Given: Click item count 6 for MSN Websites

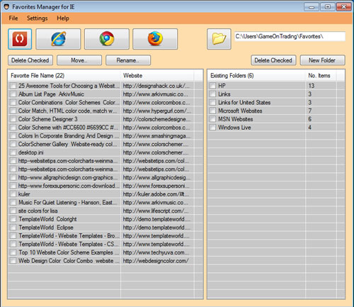Looking at the screenshot, I should [310, 119].
